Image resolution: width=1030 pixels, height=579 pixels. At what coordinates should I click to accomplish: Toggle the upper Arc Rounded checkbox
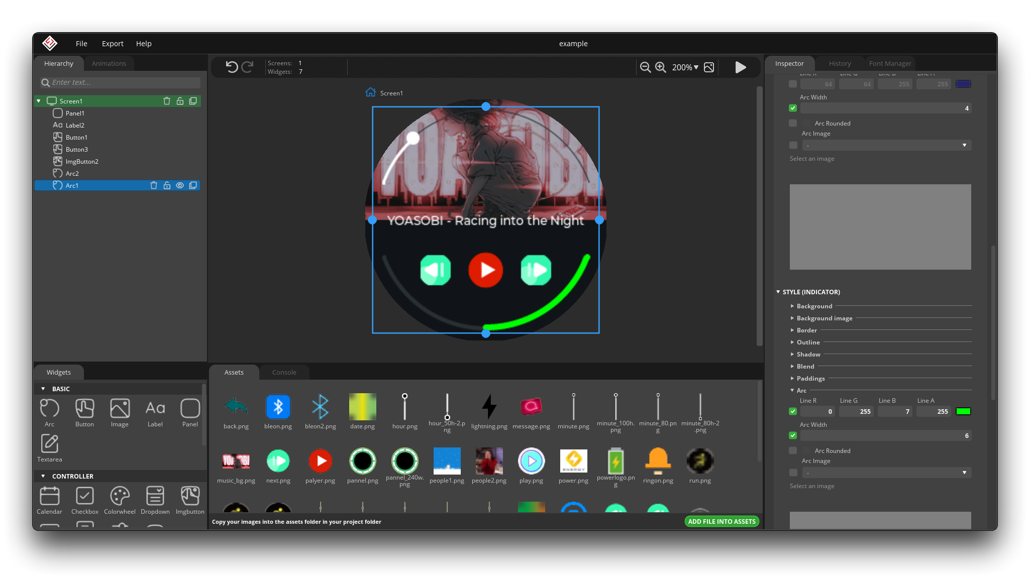click(793, 123)
